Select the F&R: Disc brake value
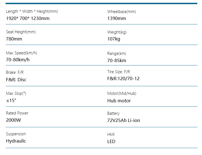 [x=16, y=80]
